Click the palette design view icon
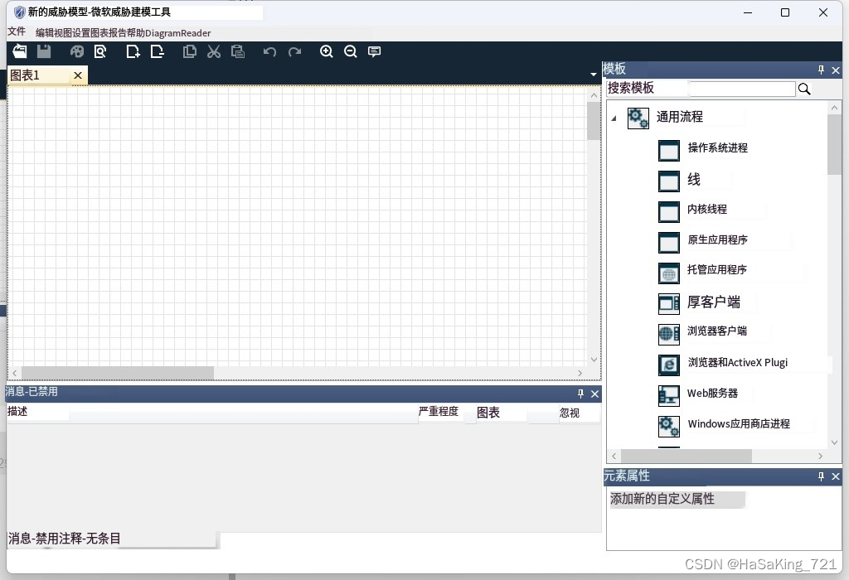 [77, 51]
